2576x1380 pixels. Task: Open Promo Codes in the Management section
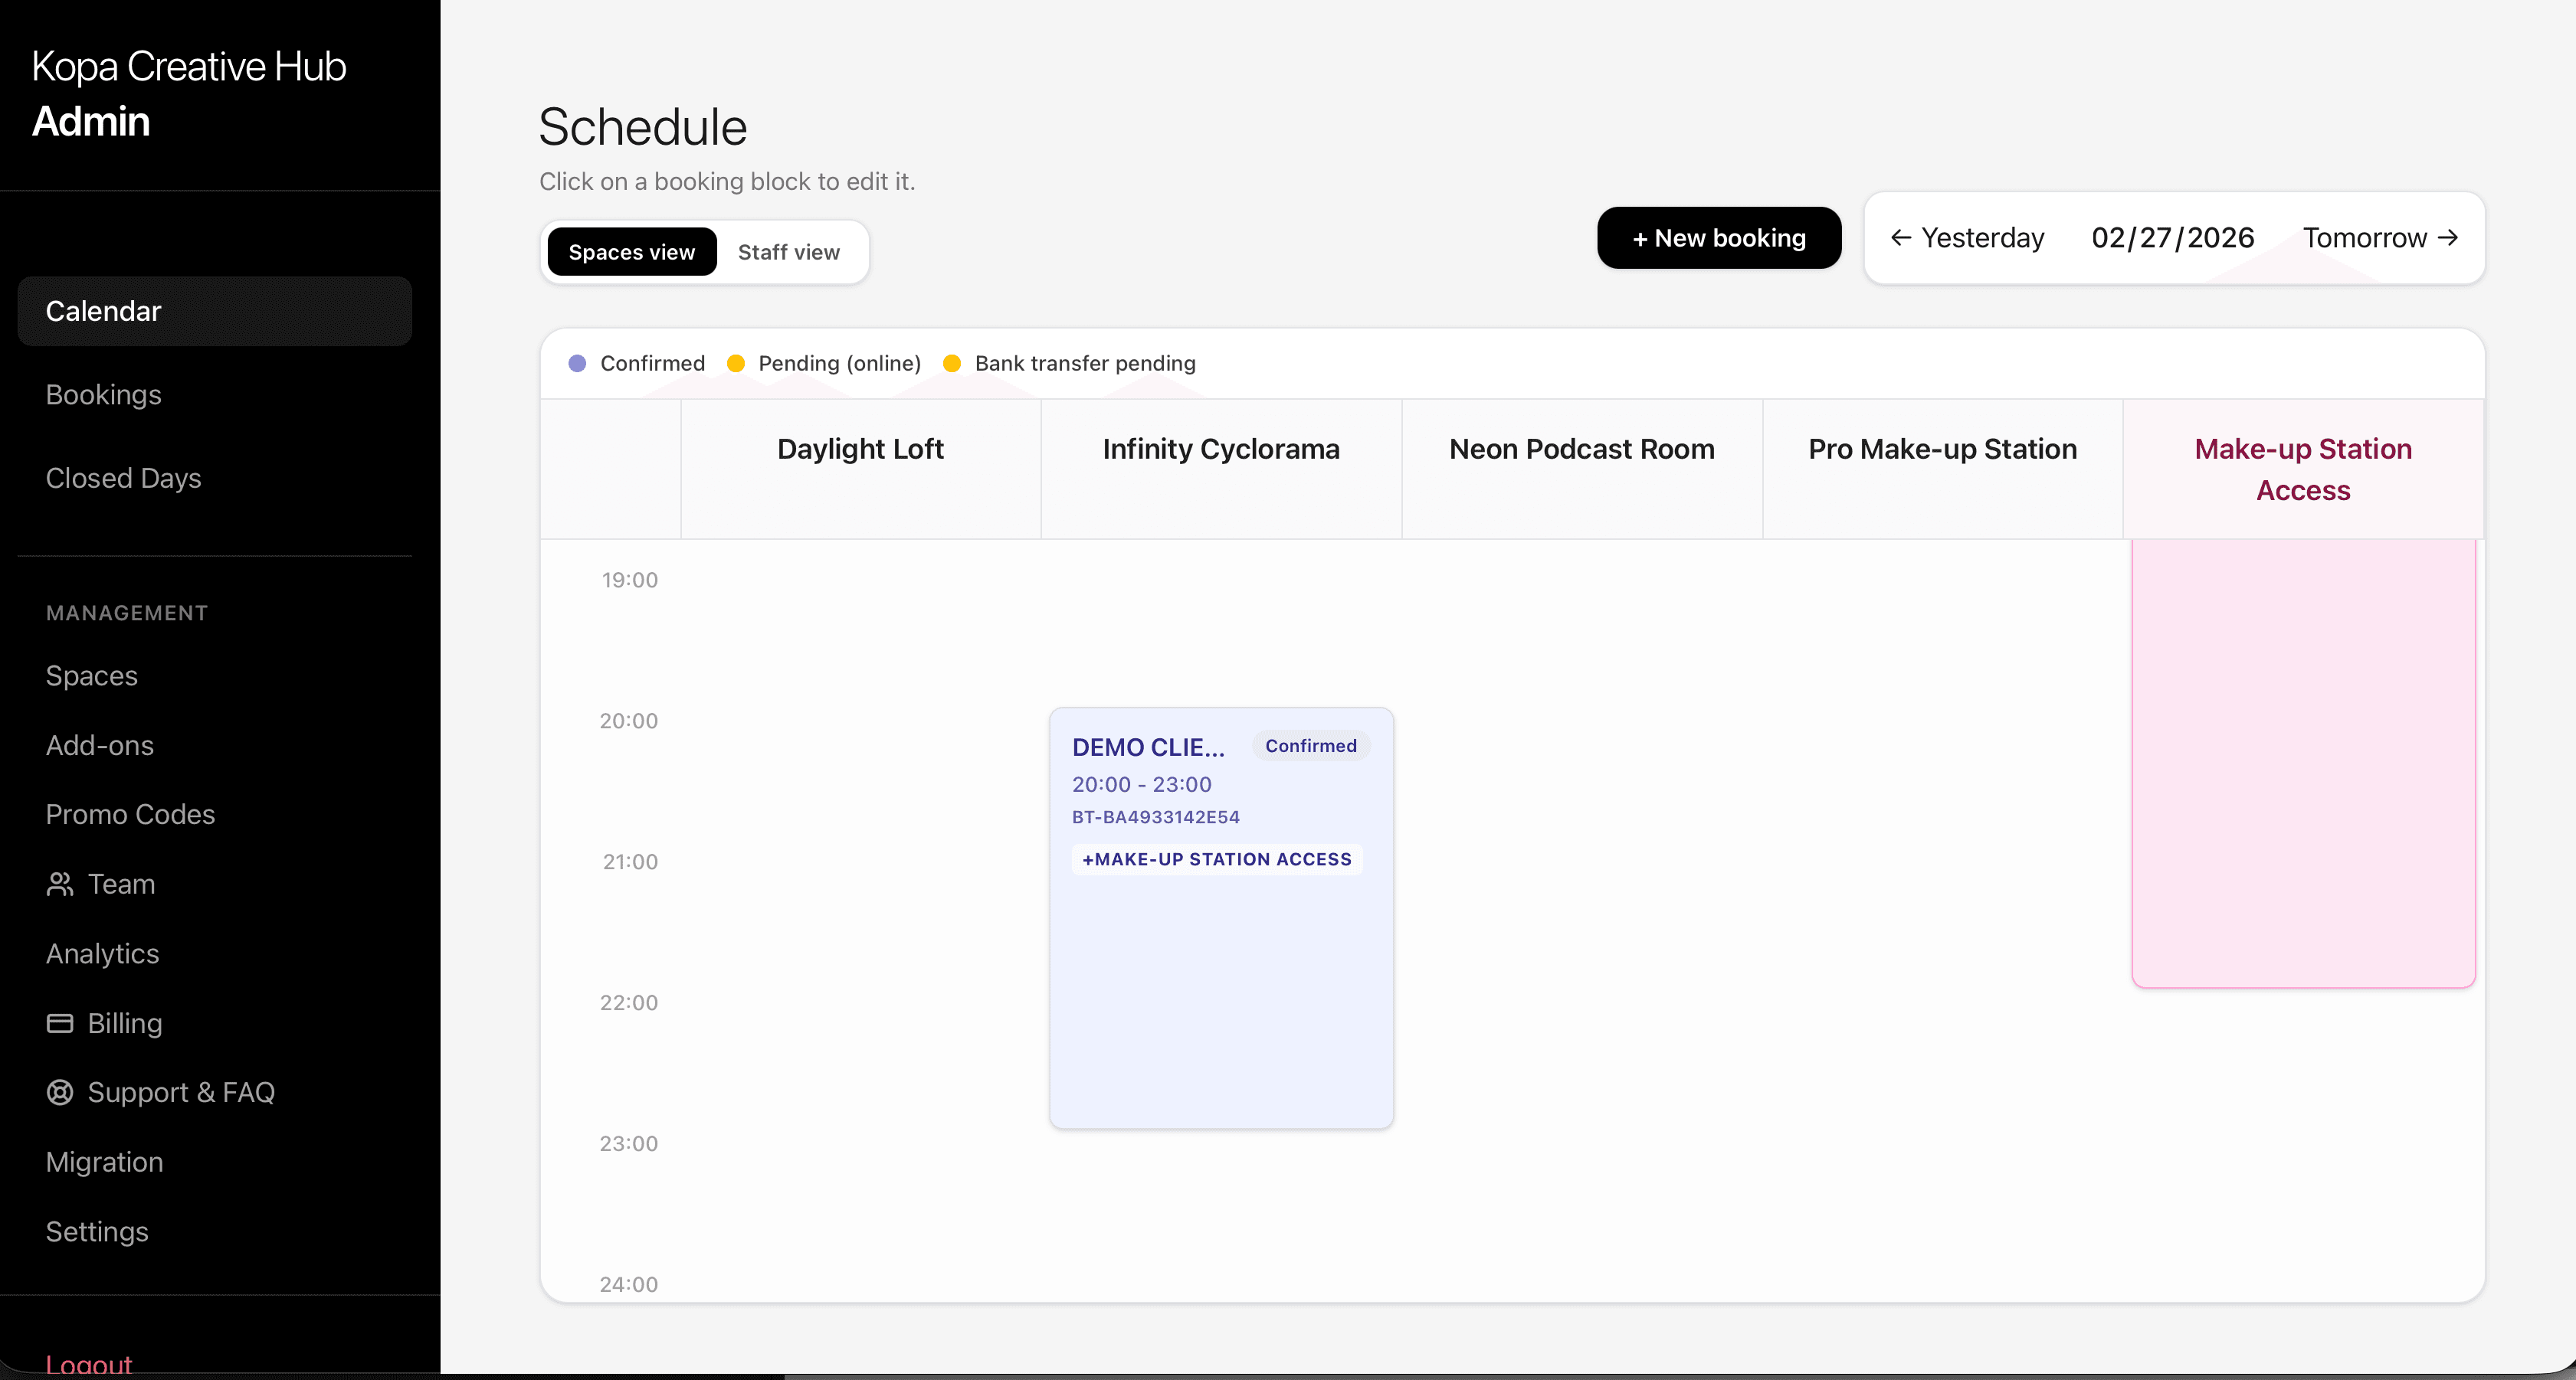[130, 814]
